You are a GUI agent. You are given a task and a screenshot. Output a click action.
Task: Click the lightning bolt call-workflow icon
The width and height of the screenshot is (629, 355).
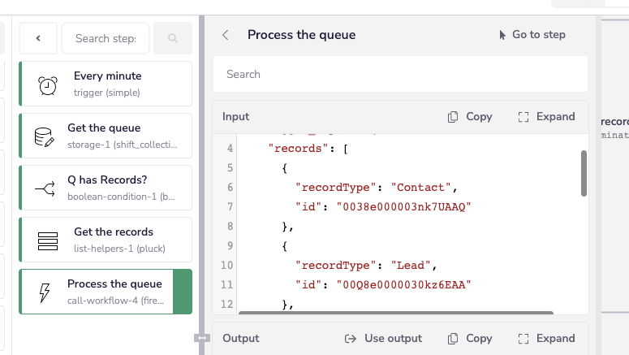(45, 292)
